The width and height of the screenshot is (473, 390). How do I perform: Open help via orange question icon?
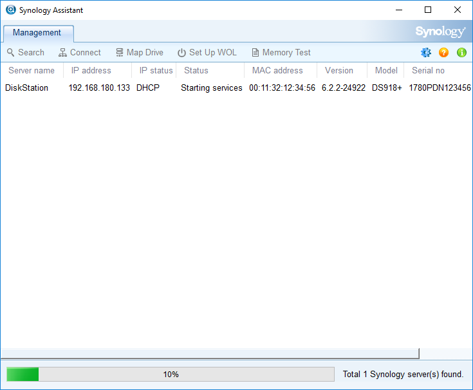pos(443,53)
